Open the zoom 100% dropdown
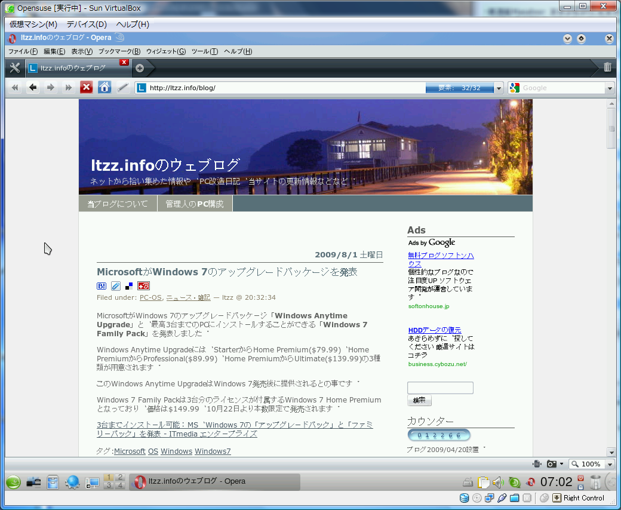Image resolution: width=621 pixels, height=510 pixels. (610, 464)
